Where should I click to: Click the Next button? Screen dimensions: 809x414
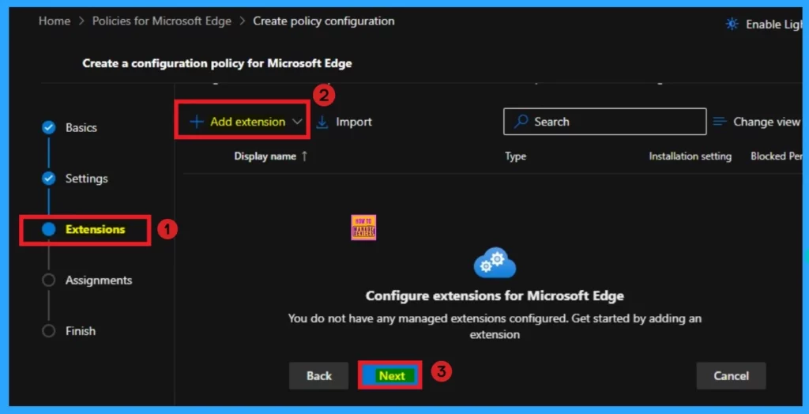392,376
